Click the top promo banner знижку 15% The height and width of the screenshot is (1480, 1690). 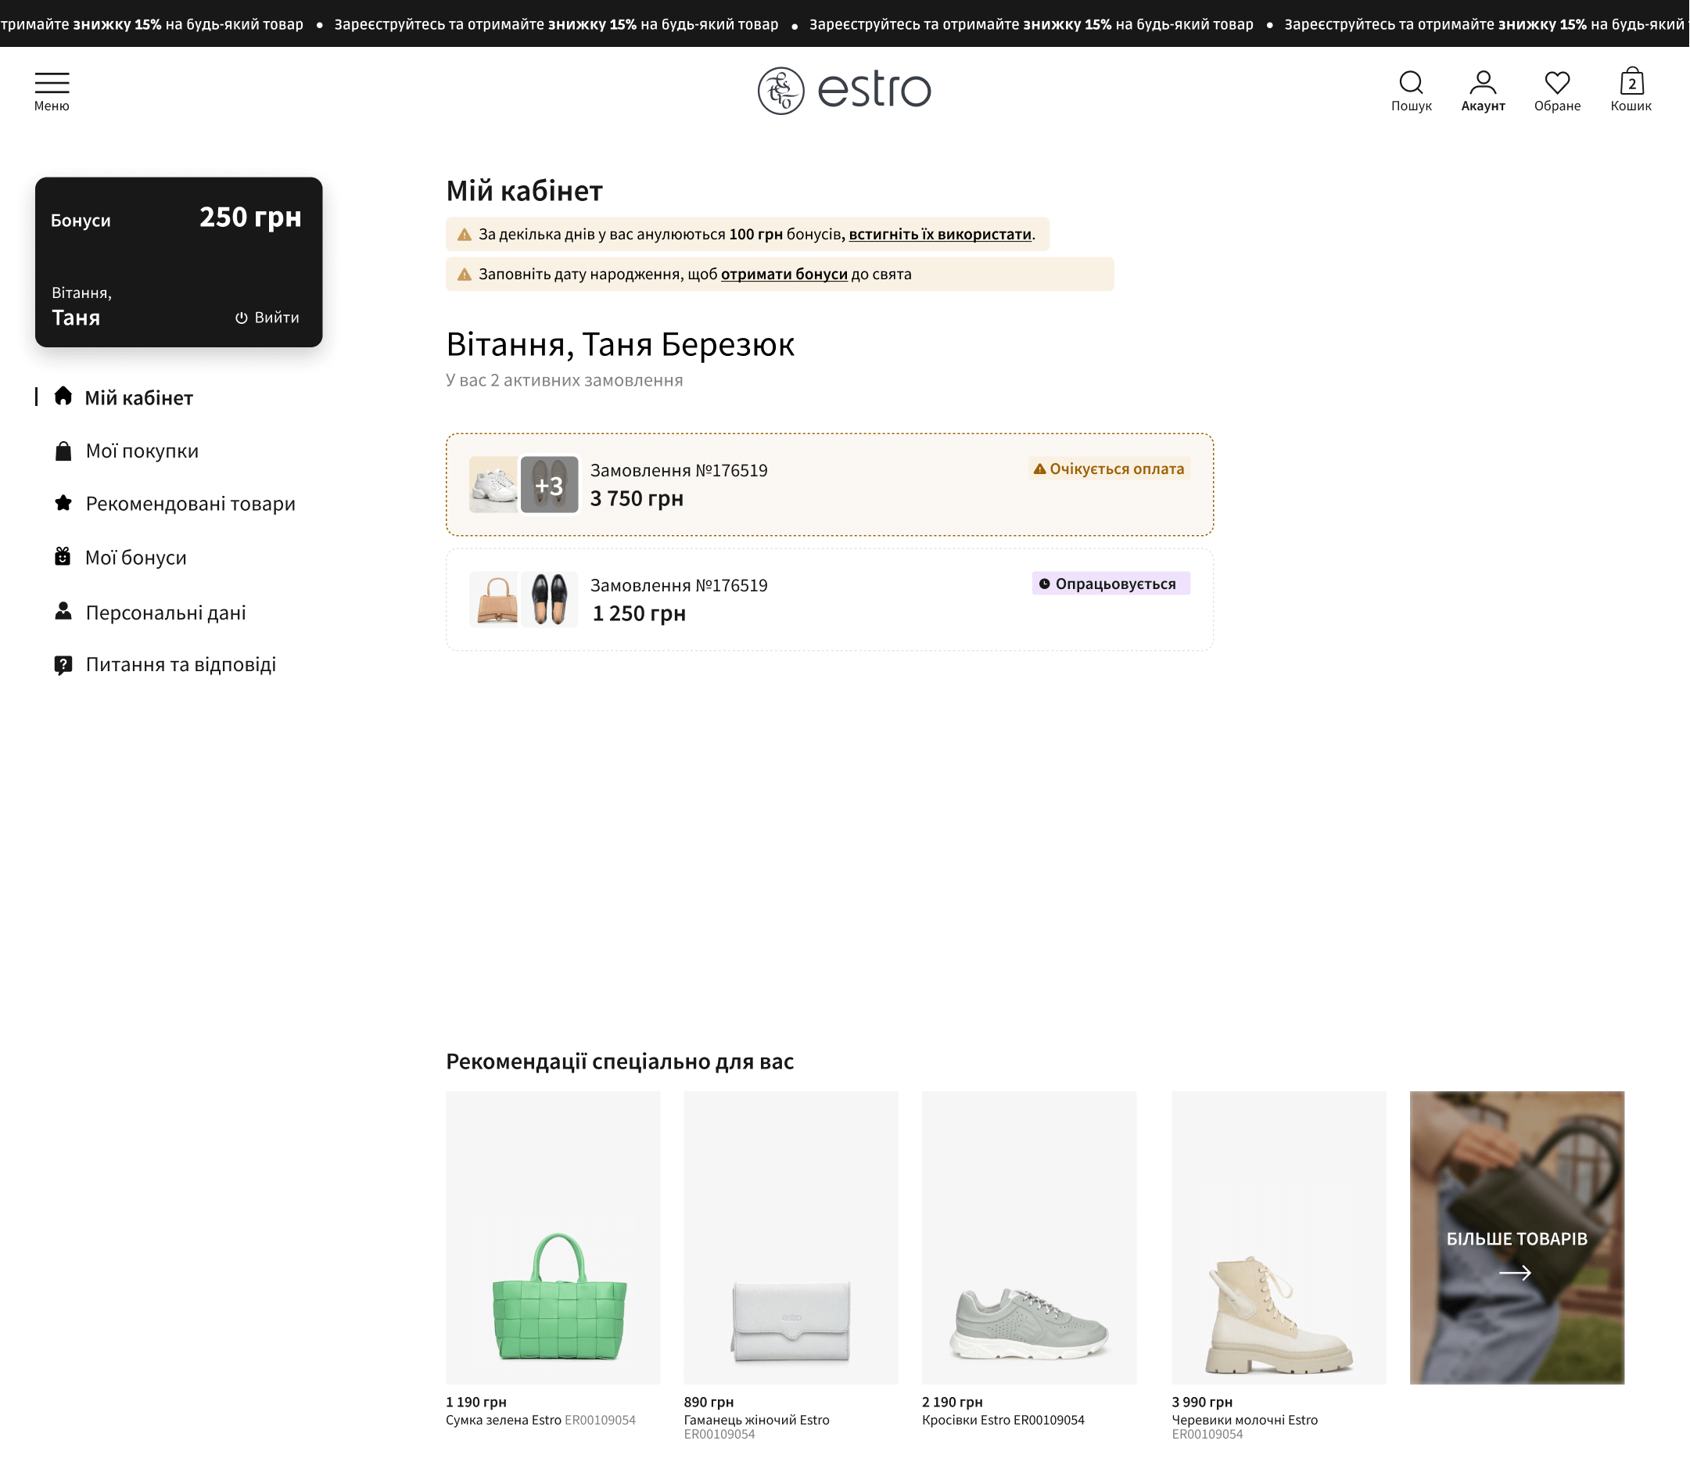click(845, 24)
